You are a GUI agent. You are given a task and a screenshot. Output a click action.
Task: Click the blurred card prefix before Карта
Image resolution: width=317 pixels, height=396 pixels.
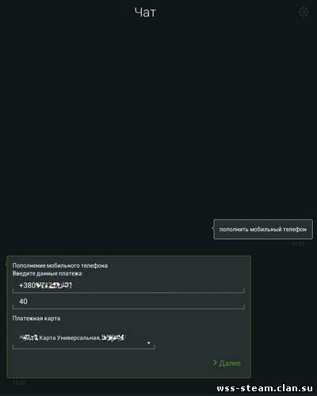point(29,337)
